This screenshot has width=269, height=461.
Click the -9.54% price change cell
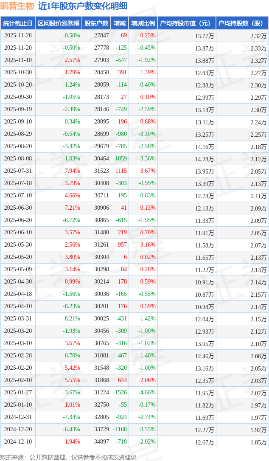tap(71, 134)
